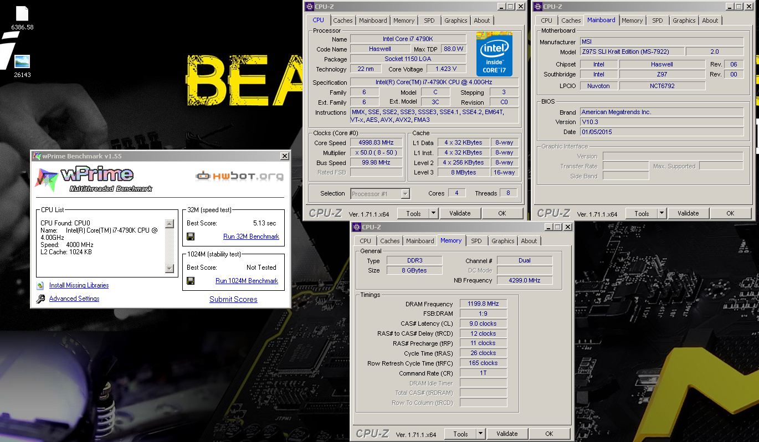Viewport: 759px width, 442px height.
Task: Open Processor #1 selection dropdown
Action: coord(405,194)
